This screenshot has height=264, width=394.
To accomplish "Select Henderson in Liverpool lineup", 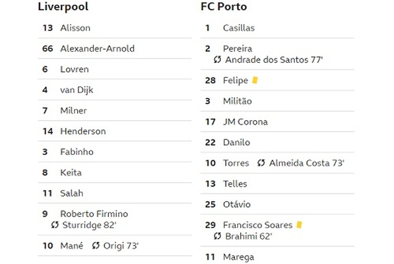I will (x=83, y=131).
